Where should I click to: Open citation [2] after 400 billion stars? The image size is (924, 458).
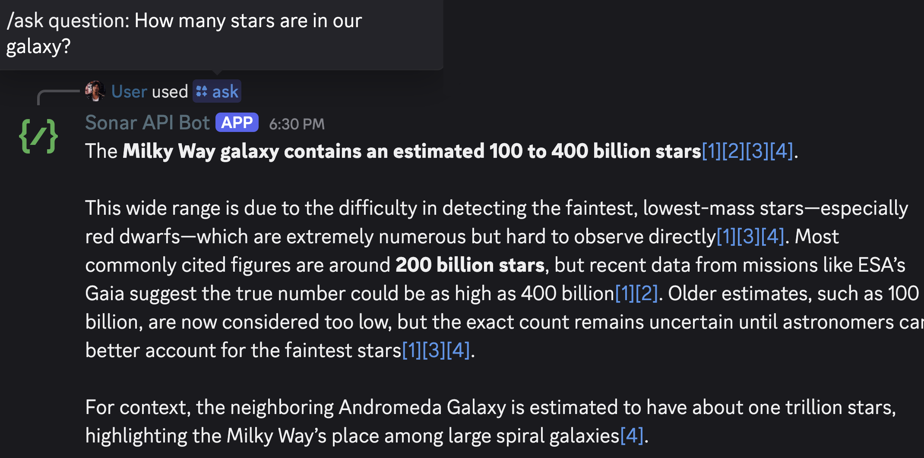click(x=734, y=151)
